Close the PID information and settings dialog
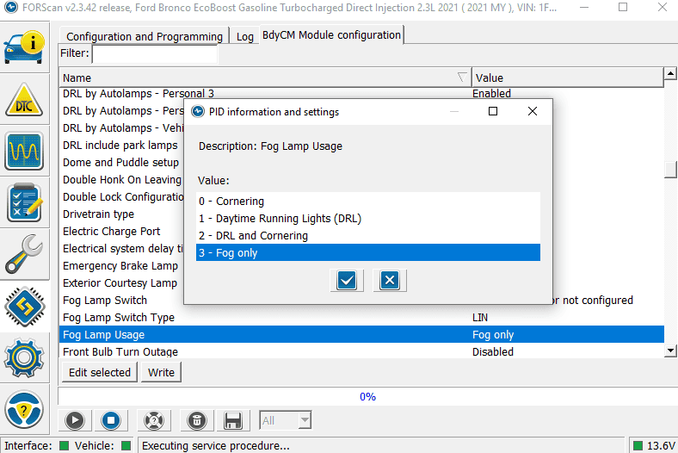The image size is (678, 453). click(x=533, y=111)
